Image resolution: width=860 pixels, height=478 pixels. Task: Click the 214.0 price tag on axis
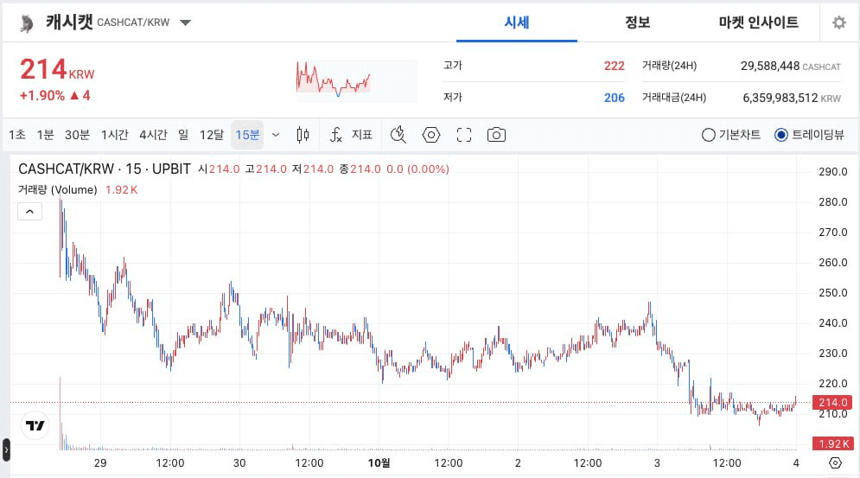832,402
